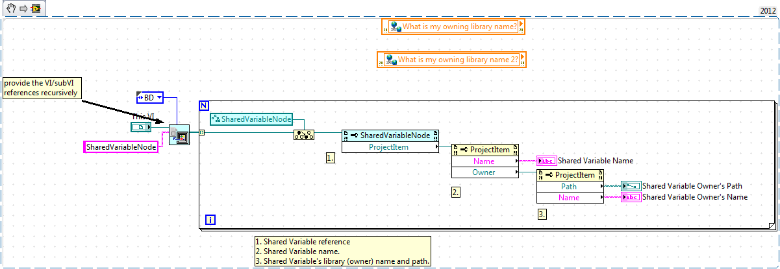Click the To More Specific Class node

click(303, 135)
